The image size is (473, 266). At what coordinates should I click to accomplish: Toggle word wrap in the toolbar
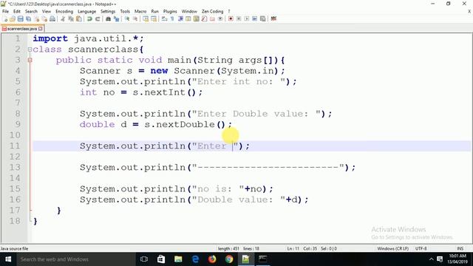click(x=164, y=18)
